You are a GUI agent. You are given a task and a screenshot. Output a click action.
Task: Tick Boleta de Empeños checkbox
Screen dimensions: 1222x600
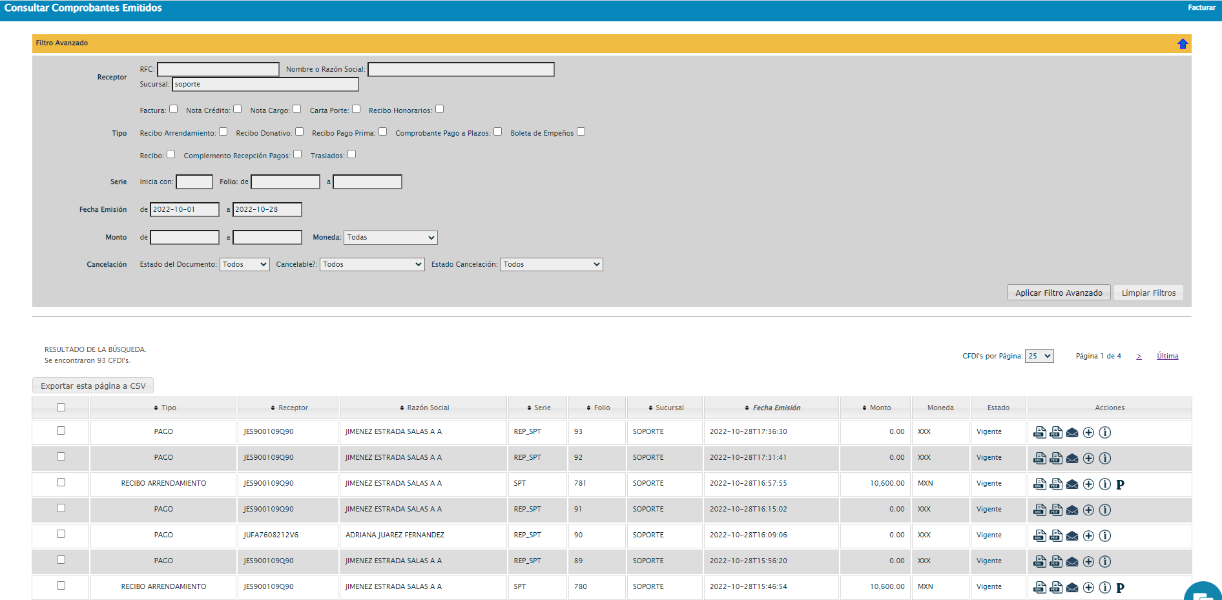[581, 132]
